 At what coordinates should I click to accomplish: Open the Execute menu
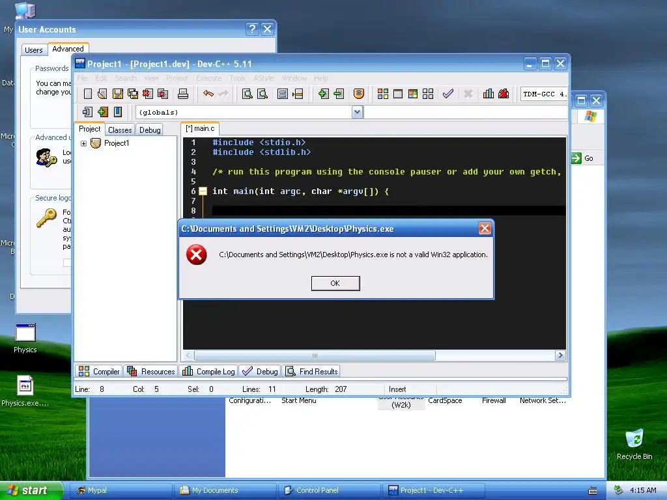tap(208, 78)
